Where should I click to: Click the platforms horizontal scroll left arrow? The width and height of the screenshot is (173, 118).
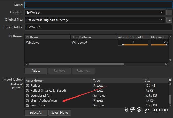26,64
